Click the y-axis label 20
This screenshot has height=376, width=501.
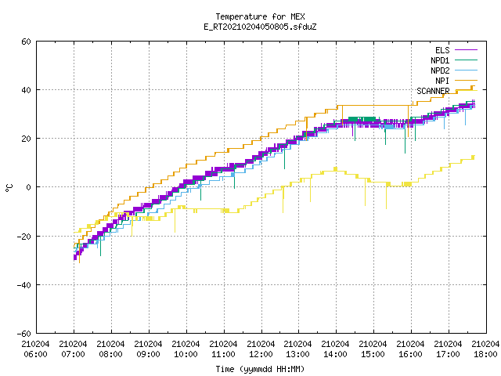pos(26,139)
